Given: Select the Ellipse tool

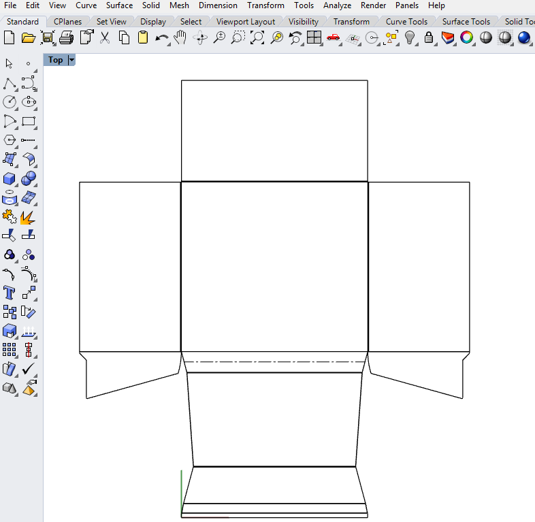Looking at the screenshot, I should tap(29, 102).
